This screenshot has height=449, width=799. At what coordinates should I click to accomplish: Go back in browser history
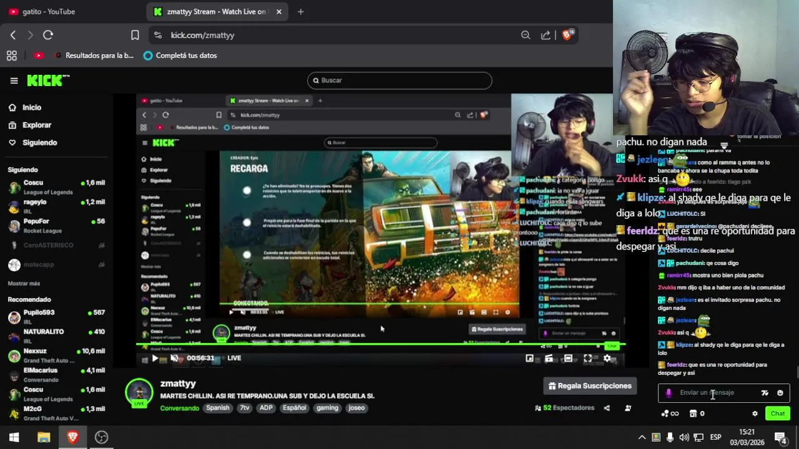point(13,35)
